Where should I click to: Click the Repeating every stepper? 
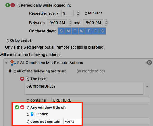coord(78,13)
